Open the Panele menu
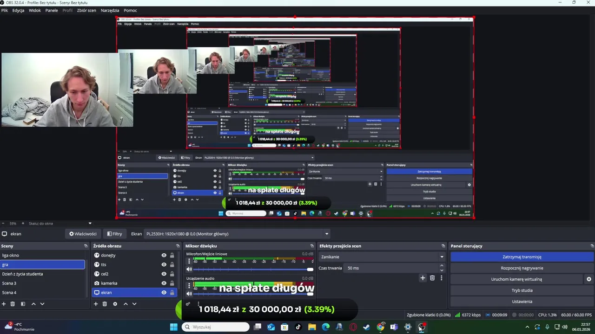 point(52,10)
